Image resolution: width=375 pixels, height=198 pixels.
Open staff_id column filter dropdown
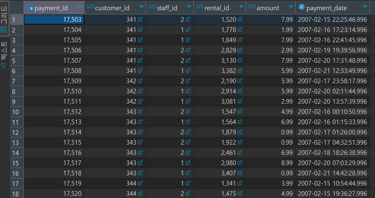coord(189,7)
